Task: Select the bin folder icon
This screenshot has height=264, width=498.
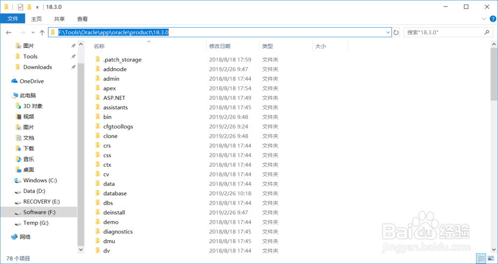Action: [98, 117]
